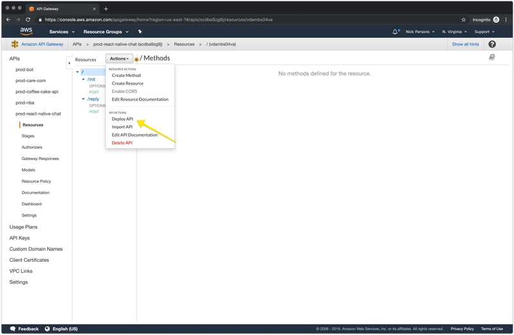Select Delete API in red
514x335 pixels.
coord(122,142)
